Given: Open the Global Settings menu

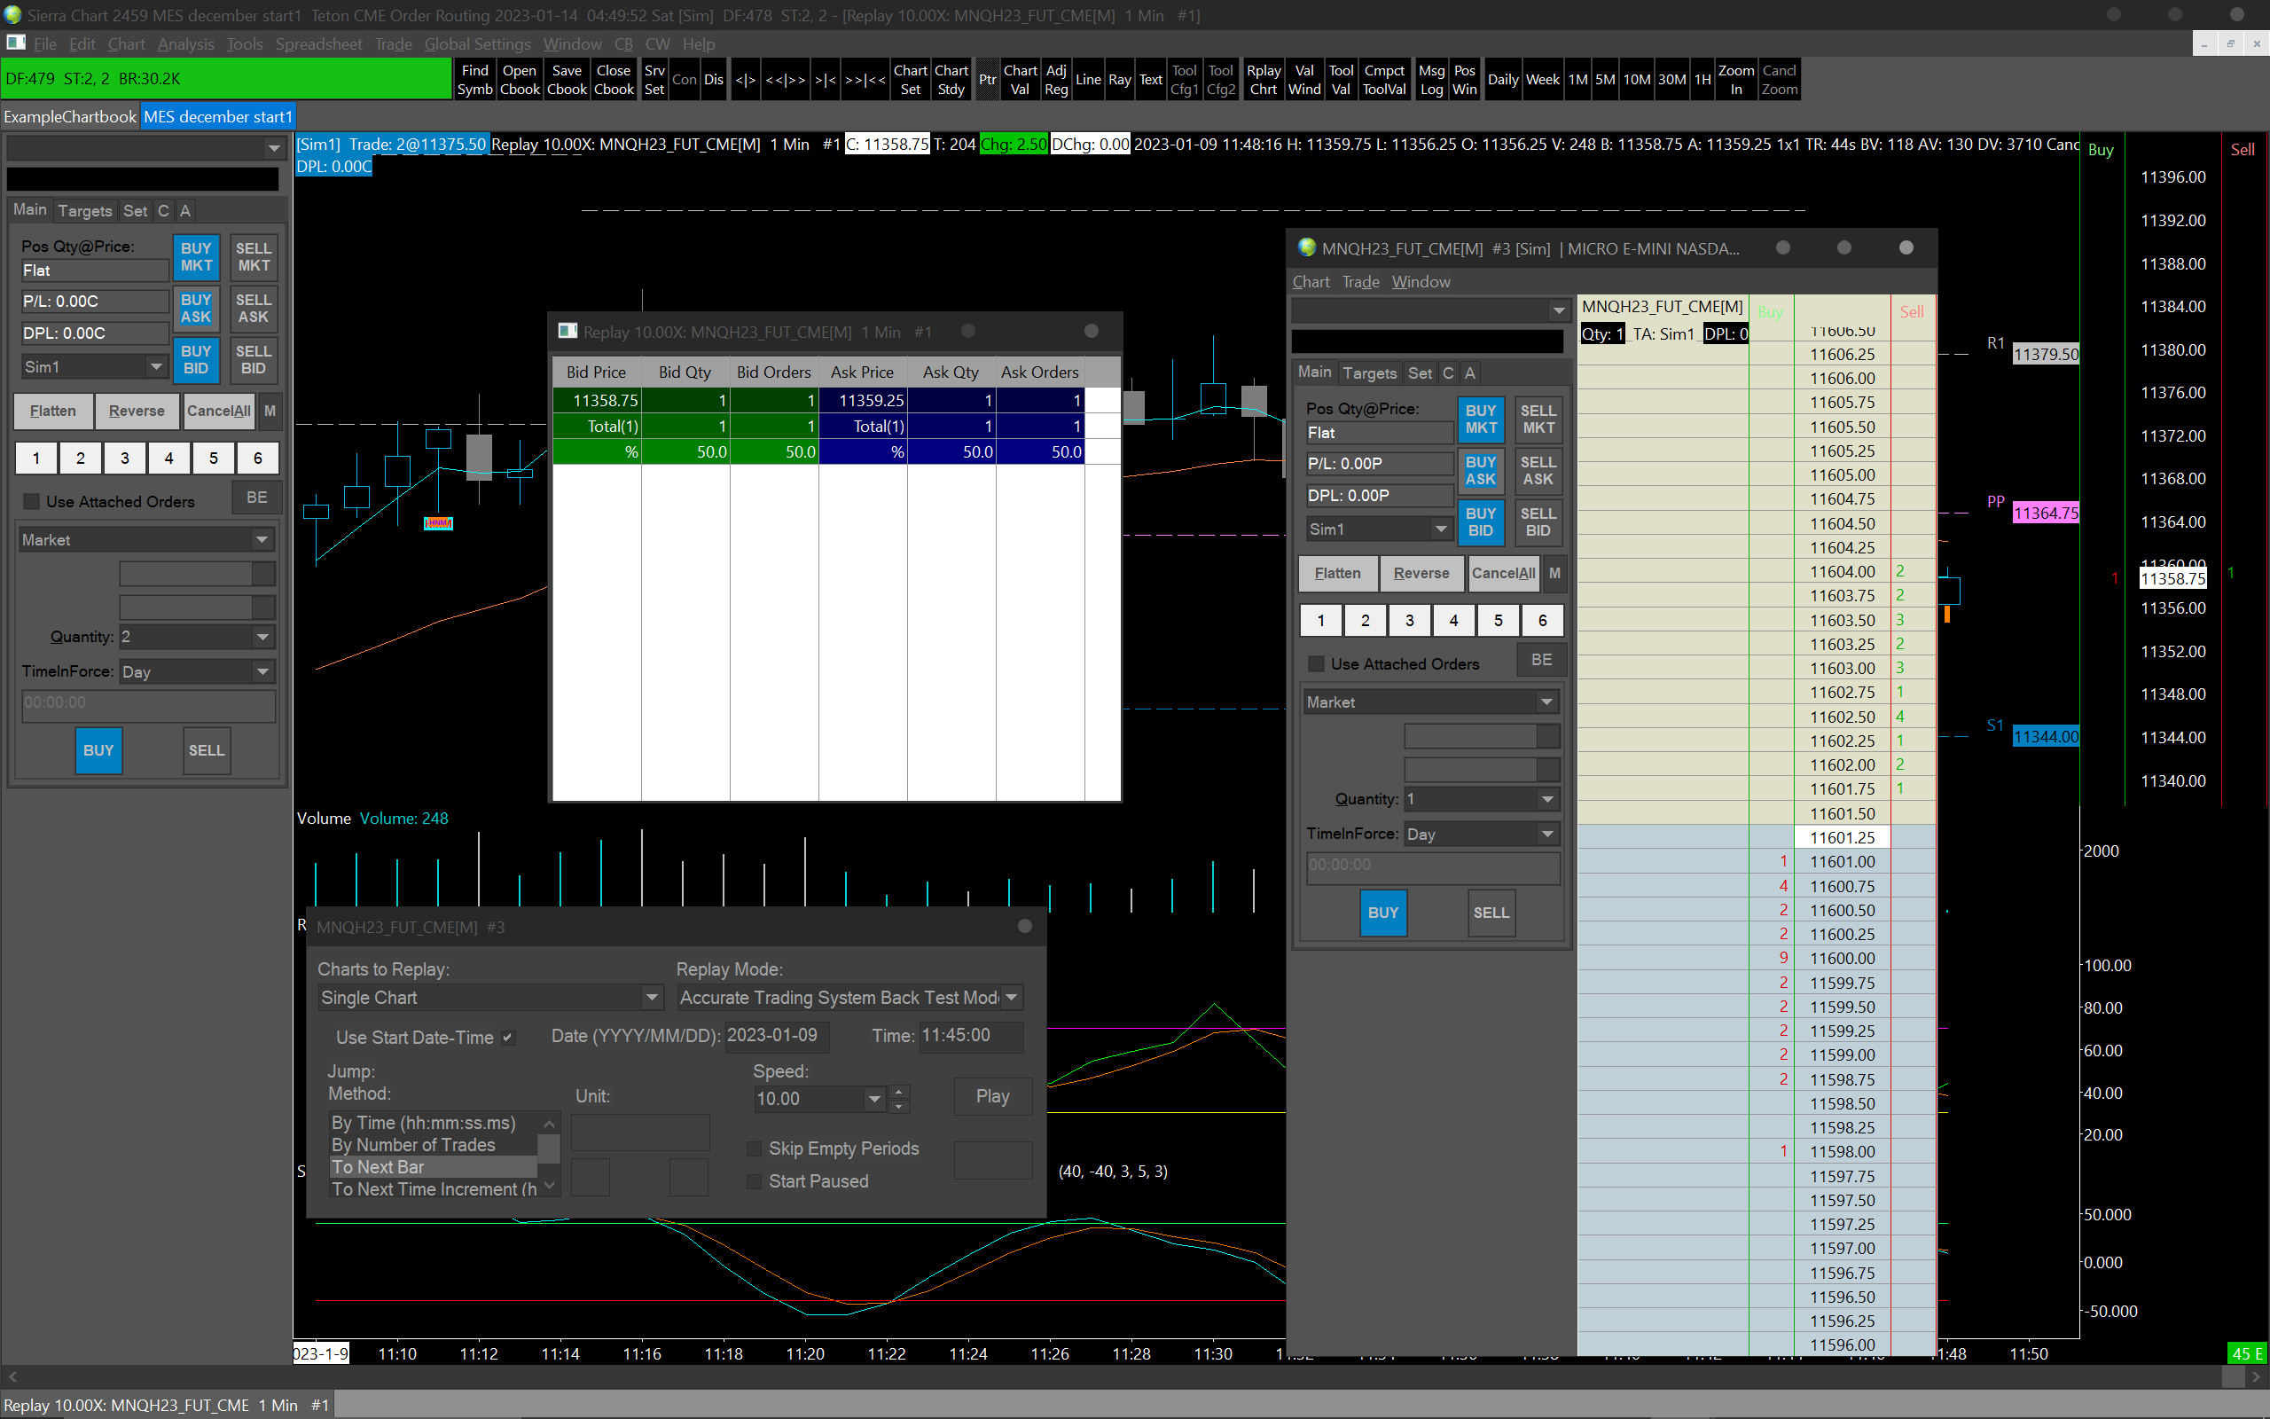Looking at the screenshot, I should pos(476,44).
